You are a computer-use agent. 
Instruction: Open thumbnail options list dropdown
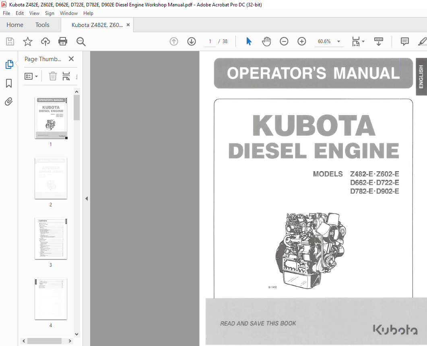tap(31, 76)
